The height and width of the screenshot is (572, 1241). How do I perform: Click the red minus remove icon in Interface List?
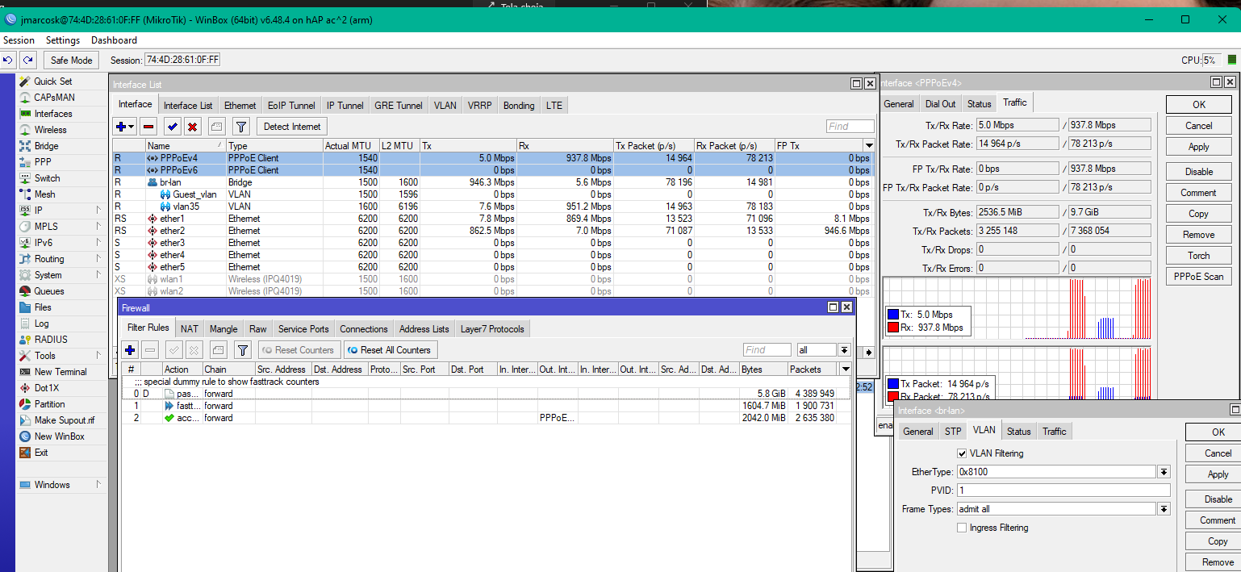coord(148,127)
